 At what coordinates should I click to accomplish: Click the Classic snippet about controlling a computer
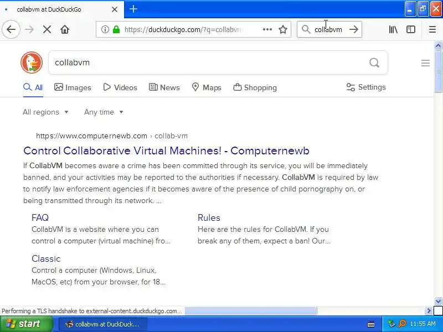tap(99, 276)
